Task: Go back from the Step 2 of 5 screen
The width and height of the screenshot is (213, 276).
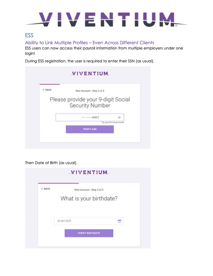Action: pos(47,90)
